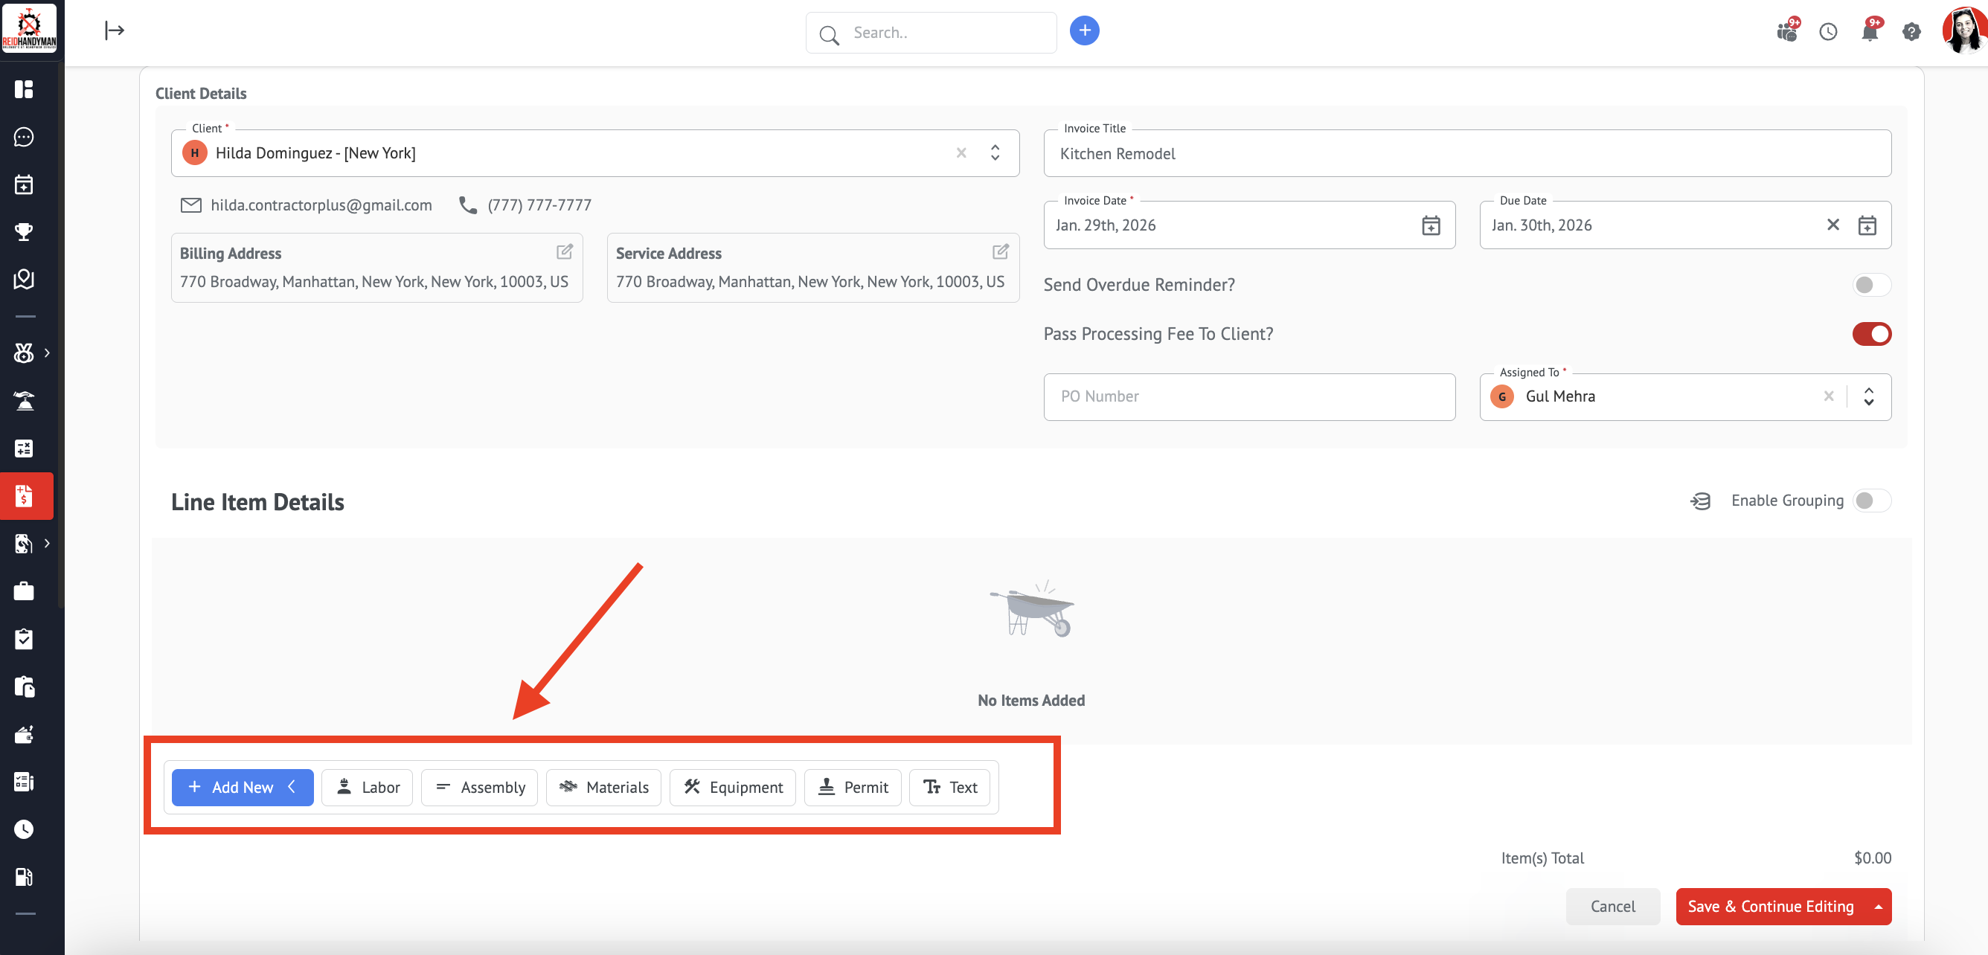Click the Billing Address edit icon
The height and width of the screenshot is (955, 1988).
[564, 251]
